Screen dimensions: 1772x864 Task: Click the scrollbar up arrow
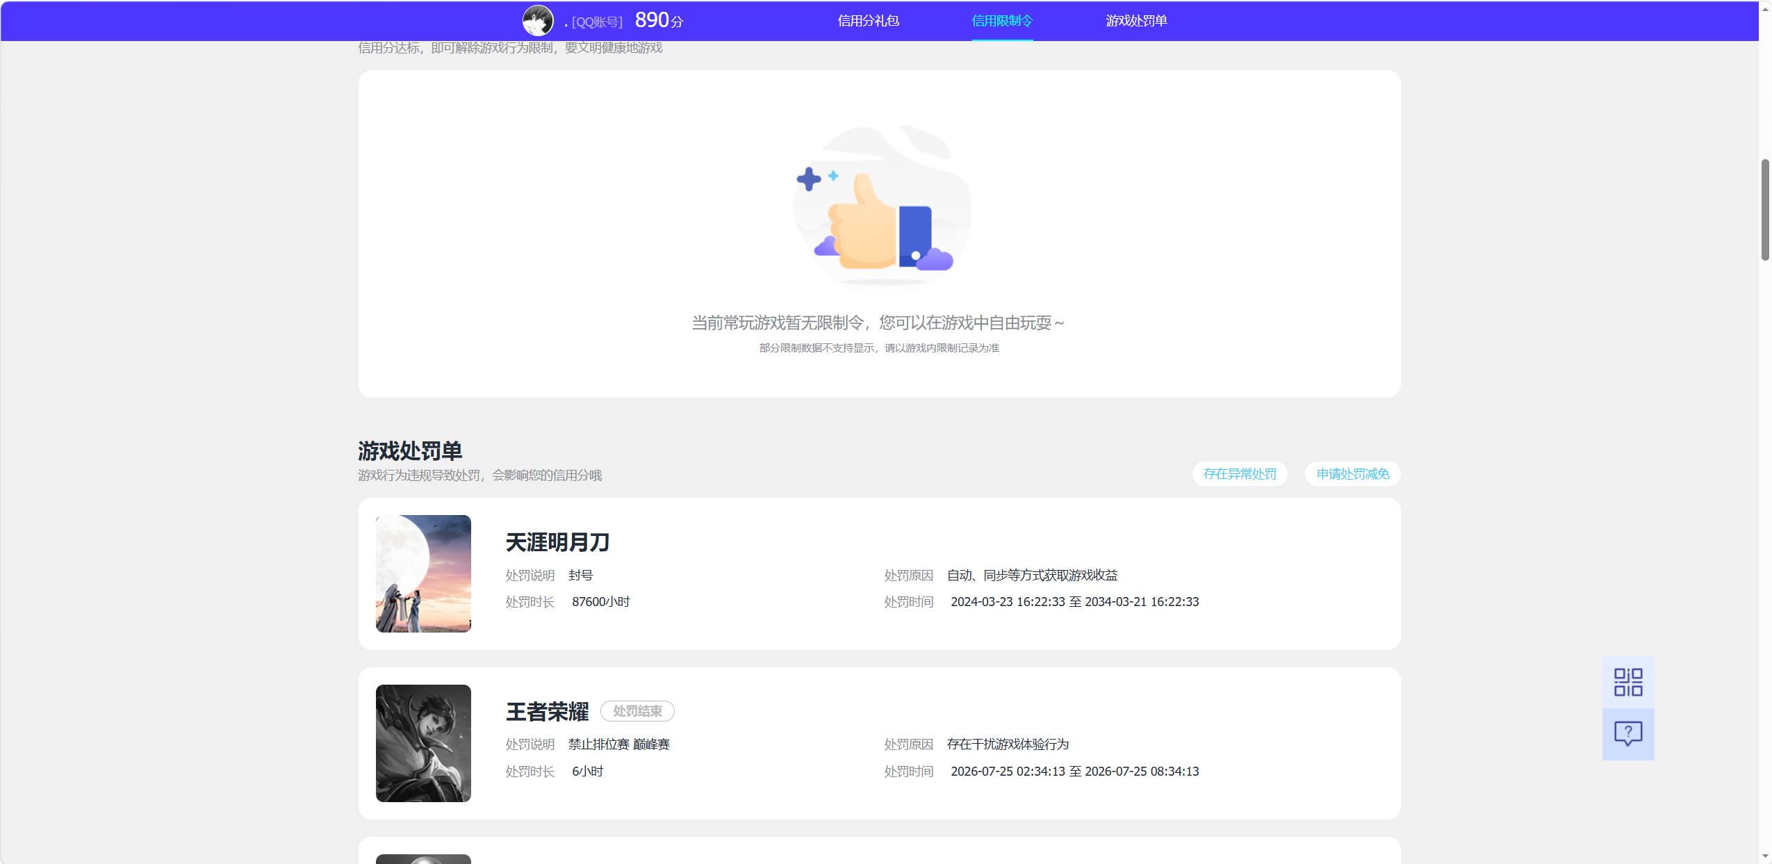(1765, 8)
